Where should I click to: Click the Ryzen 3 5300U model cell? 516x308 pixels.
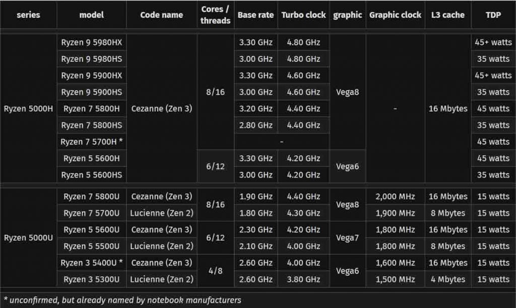click(92, 279)
